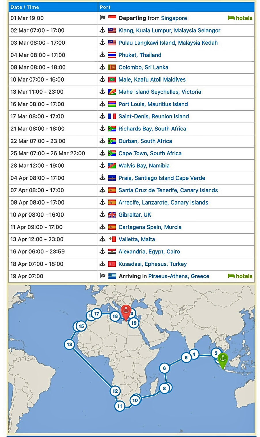
Task: Click the red anchor destination map pin
Action: click(x=126, y=311)
